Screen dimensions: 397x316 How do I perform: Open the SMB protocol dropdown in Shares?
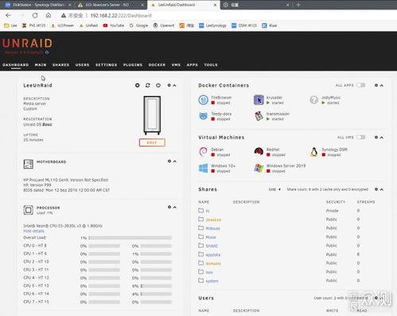[274, 189]
